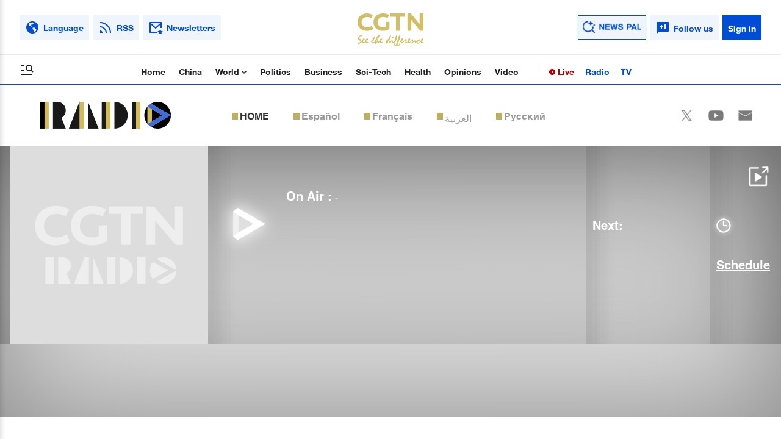This screenshot has width=781, height=439.
Task: Open the RSS feed button
Action: click(116, 27)
